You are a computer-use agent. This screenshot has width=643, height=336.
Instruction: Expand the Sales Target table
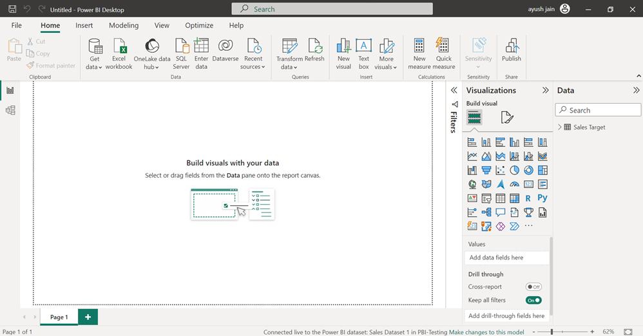coord(560,127)
